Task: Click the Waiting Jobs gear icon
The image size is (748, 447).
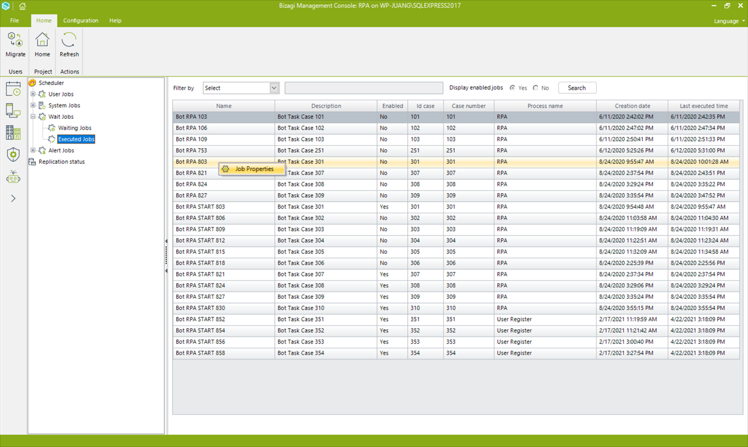Action: pos(52,128)
